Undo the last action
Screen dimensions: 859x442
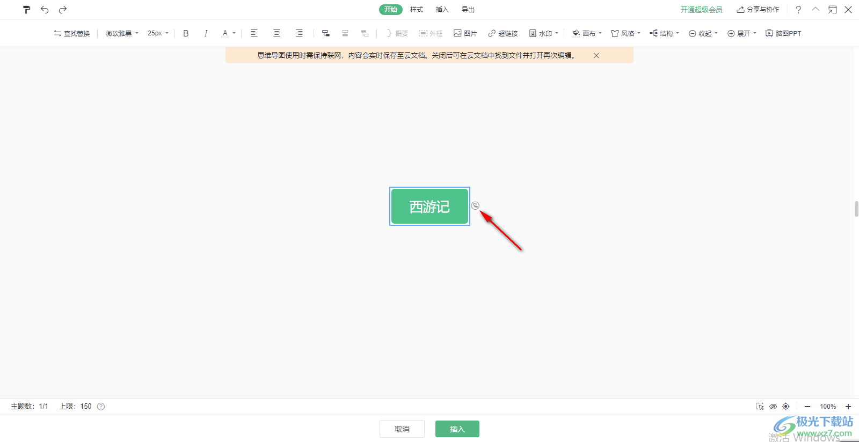pos(45,10)
